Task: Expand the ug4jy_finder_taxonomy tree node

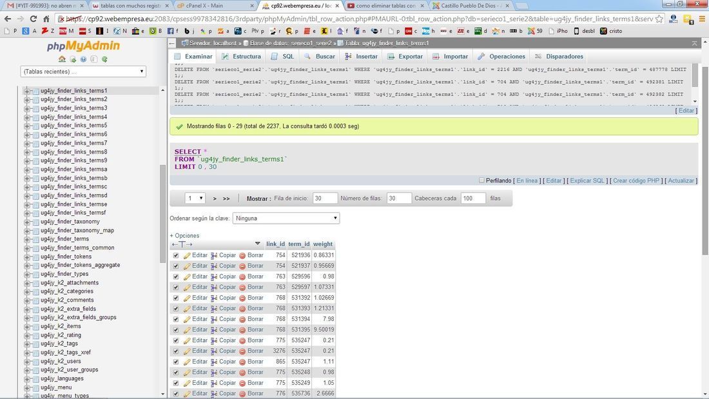Action: point(26,222)
